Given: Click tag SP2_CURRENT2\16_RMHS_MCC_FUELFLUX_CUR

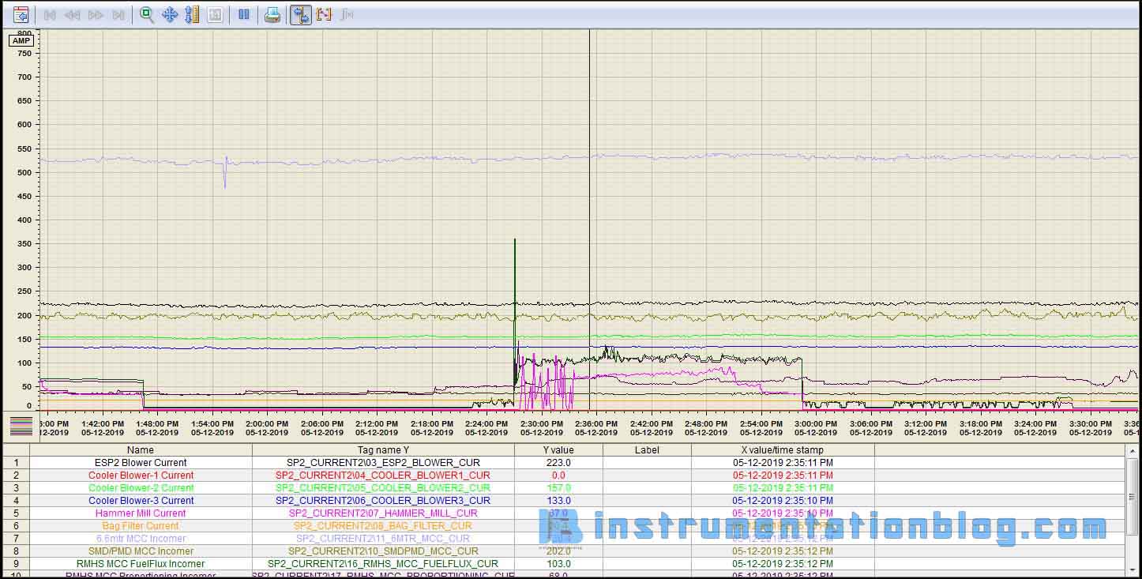Looking at the screenshot, I should click(383, 564).
